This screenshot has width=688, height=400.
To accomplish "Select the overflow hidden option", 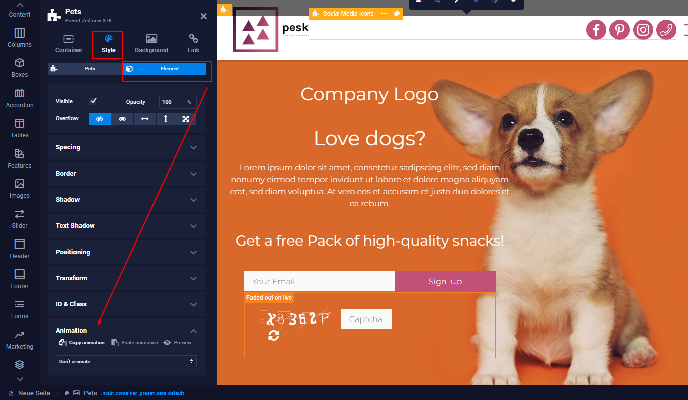I will 100,119.
